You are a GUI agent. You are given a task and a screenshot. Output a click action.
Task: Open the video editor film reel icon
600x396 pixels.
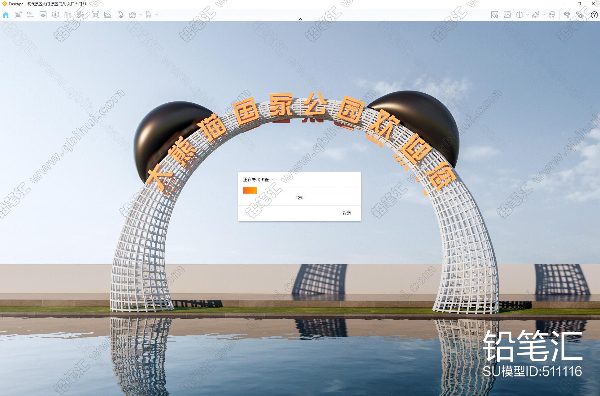coord(80,15)
